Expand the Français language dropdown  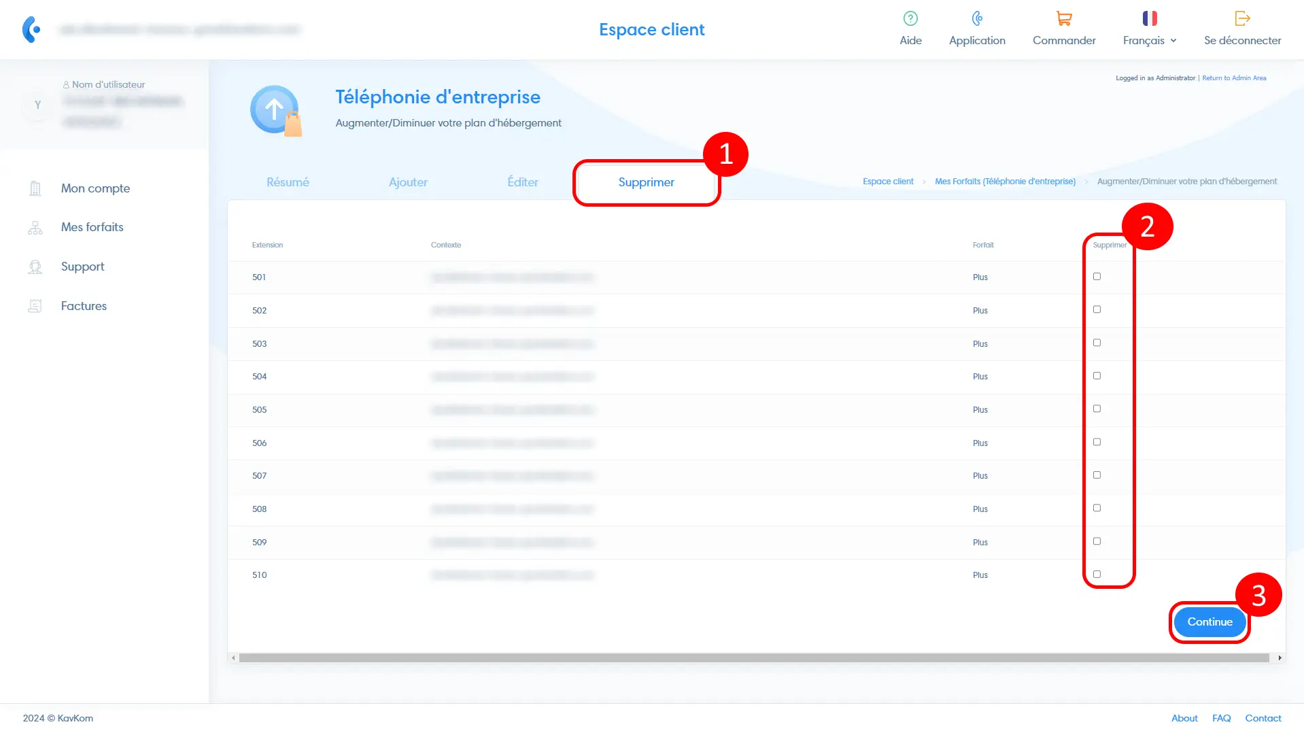[x=1150, y=40]
